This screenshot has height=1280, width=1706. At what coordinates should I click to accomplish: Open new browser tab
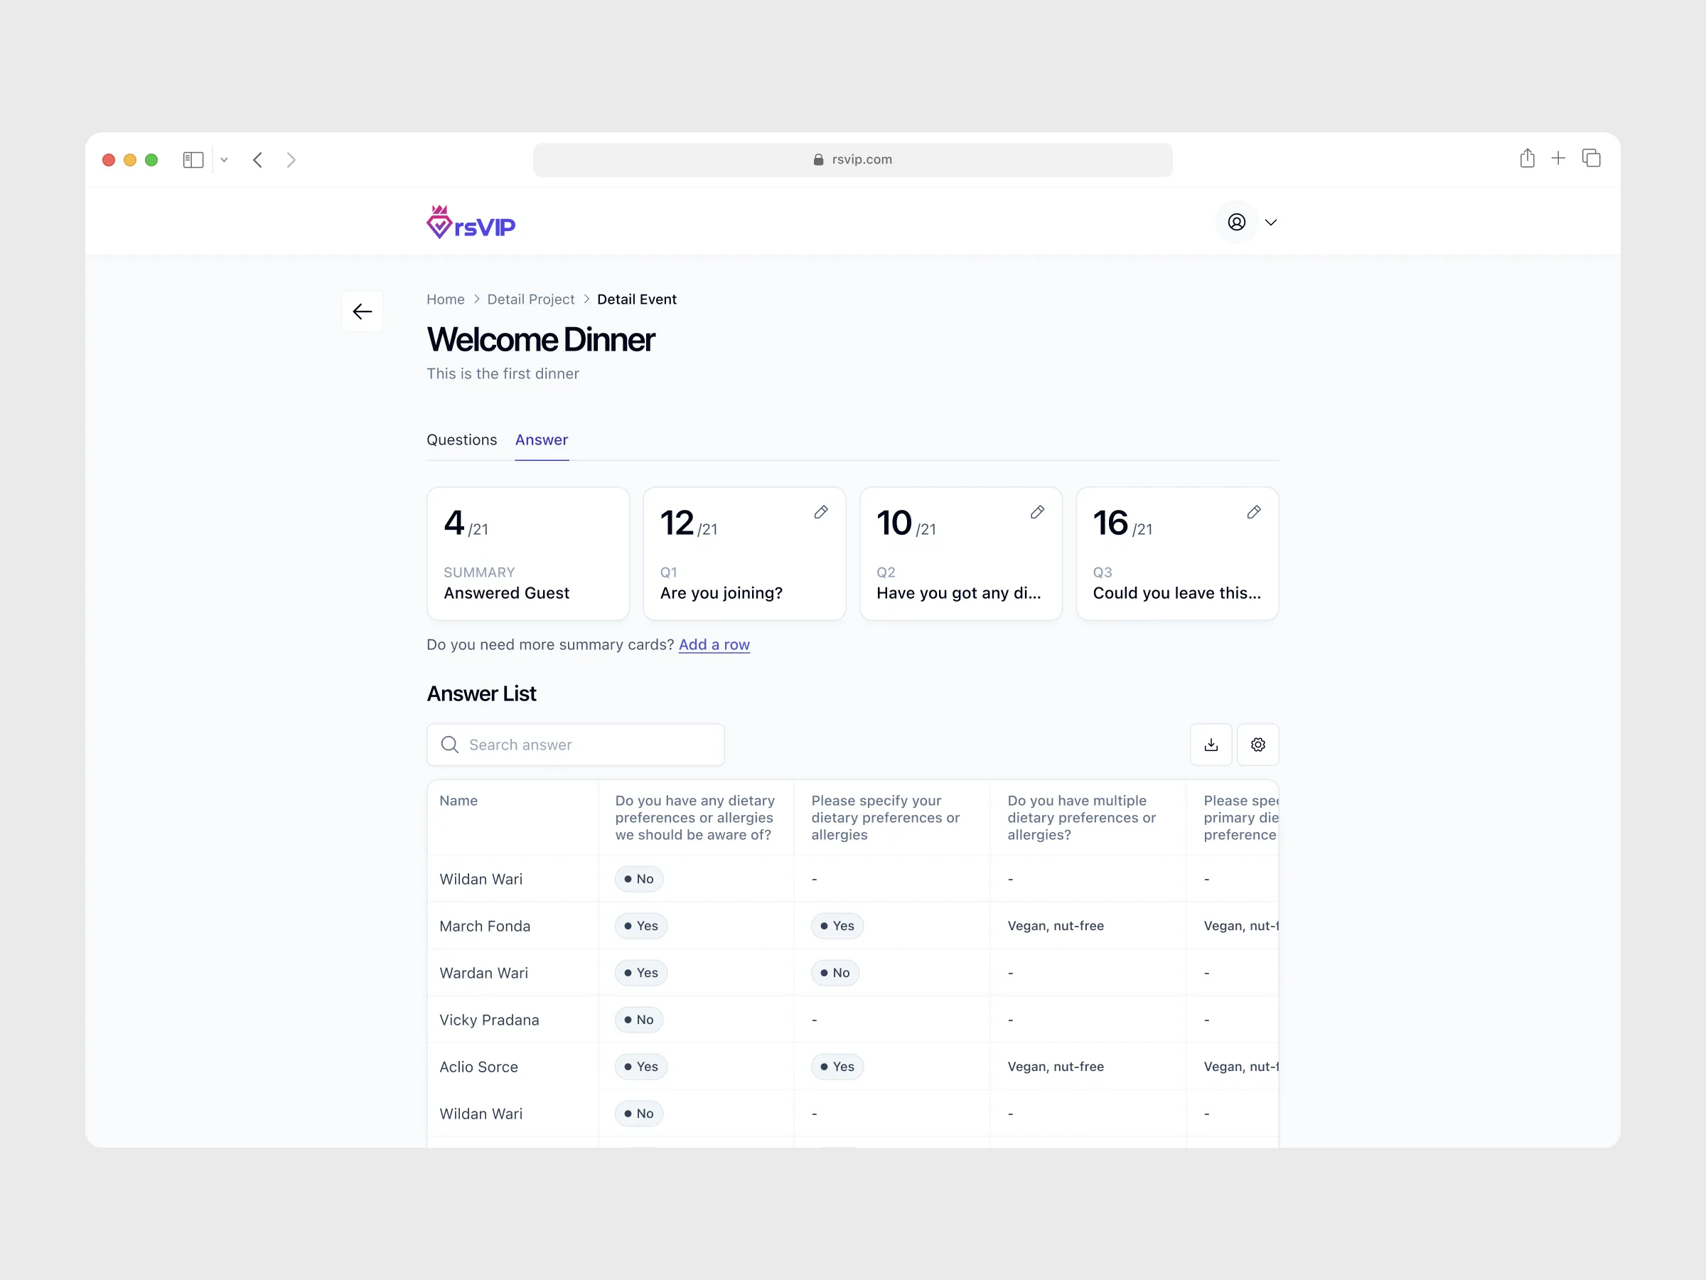[1558, 159]
